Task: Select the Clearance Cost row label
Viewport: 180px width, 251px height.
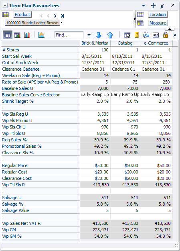Action: pyautogui.click(x=40, y=178)
